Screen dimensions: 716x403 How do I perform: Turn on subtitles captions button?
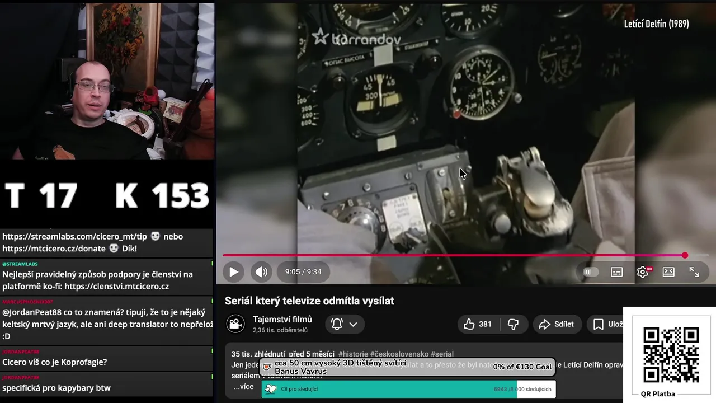616,272
